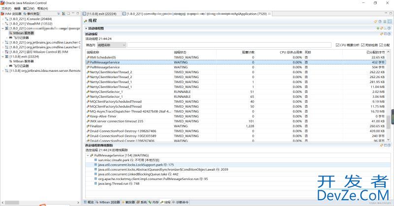The width and height of the screenshot is (394, 206).
Task: Collapse the third [1.8.0_221] JVM tree node
Action: point(3,29)
